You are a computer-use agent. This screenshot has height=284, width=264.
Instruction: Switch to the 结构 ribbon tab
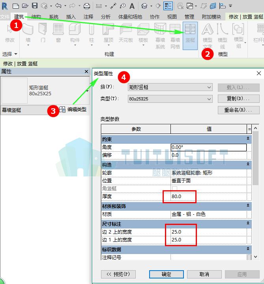pyautogui.click(x=36, y=17)
